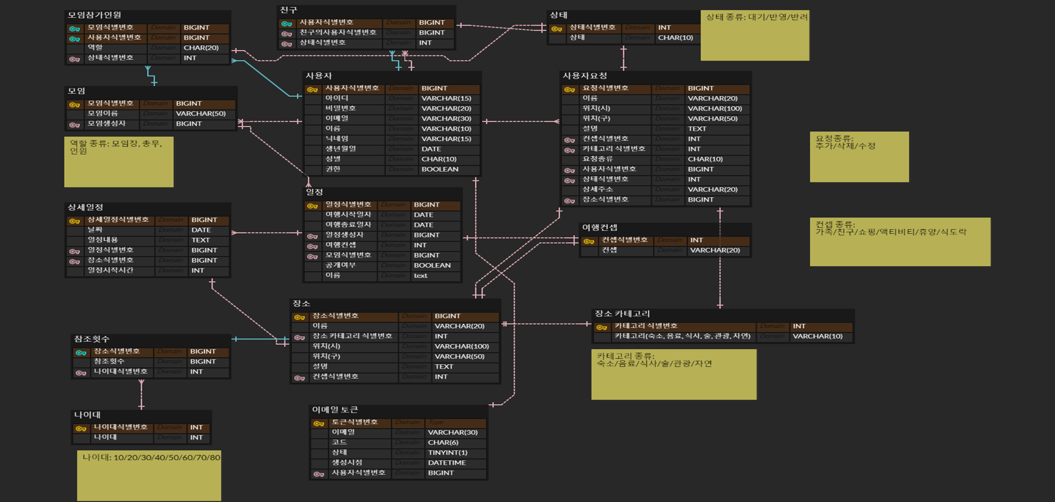Click the 장소 카테고리 table title
Screen dimensions: 1055x502
(x=622, y=314)
